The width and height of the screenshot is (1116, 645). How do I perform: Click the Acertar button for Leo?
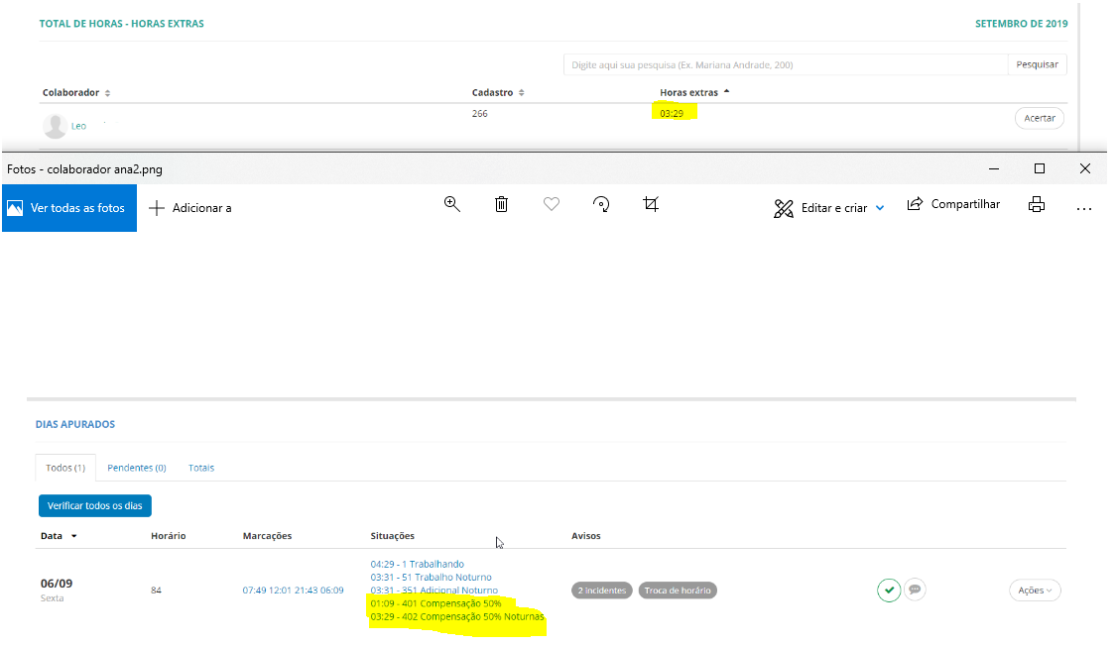1039,118
